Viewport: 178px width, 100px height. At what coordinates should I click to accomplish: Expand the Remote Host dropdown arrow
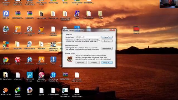99,37
